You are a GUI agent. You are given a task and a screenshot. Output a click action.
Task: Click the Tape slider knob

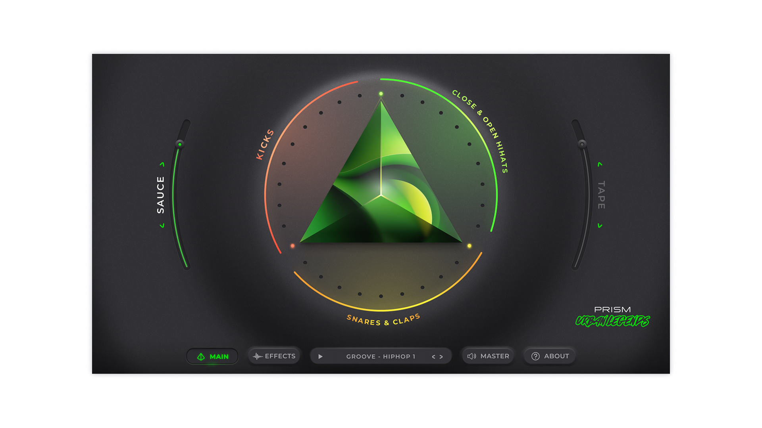pyautogui.click(x=582, y=144)
